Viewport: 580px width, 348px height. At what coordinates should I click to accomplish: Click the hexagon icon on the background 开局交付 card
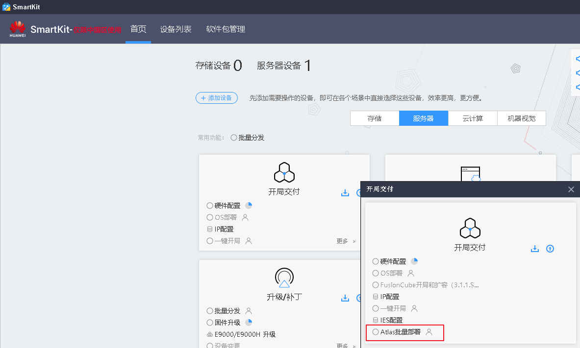pos(284,172)
